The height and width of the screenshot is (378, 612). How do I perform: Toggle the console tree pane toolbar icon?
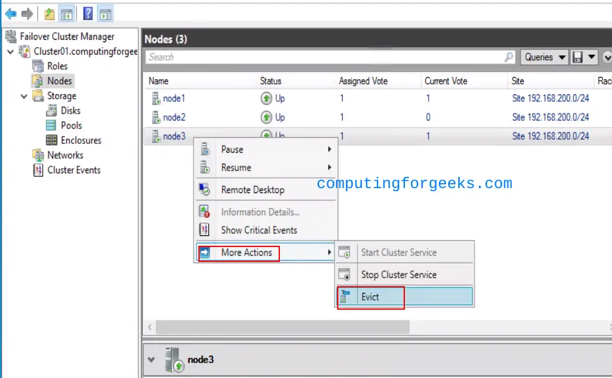(67, 14)
